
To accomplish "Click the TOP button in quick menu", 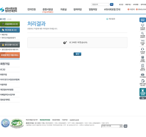I will point(143,98).
